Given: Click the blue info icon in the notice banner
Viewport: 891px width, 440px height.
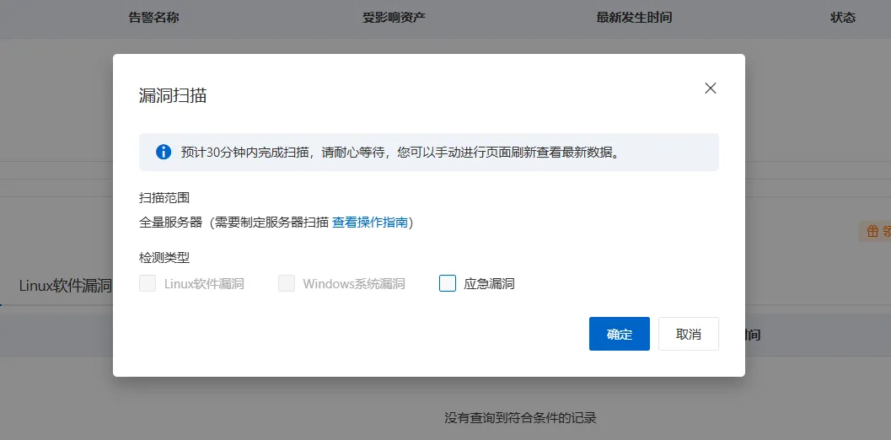Looking at the screenshot, I should coord(164,153).
